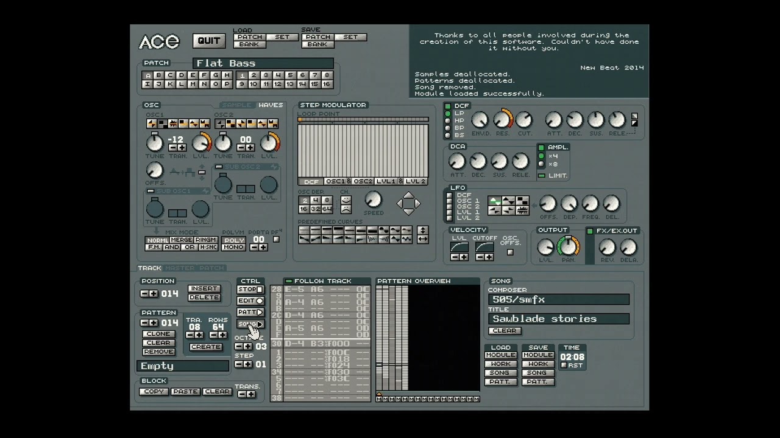Click the EDIT record button
This screenshot has width=780, height=438.
pyautogui.click(x=250, y=301)
